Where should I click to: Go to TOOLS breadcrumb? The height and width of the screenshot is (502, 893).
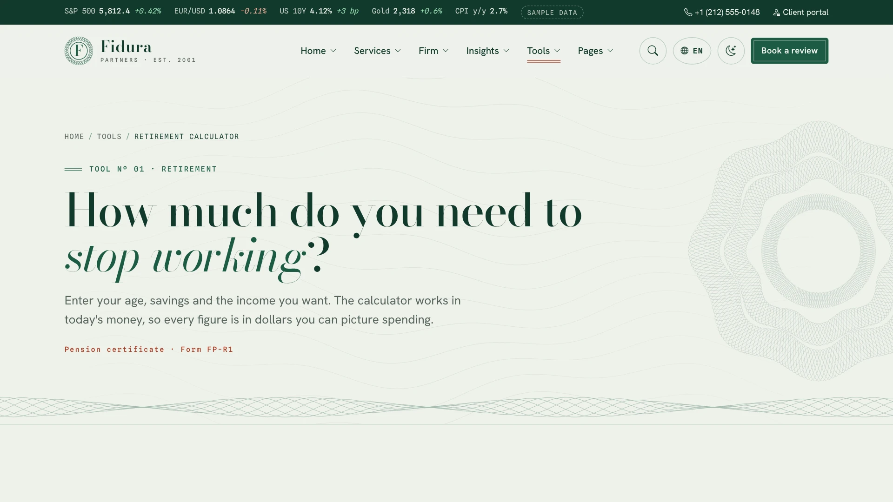[x=109, y=137]
